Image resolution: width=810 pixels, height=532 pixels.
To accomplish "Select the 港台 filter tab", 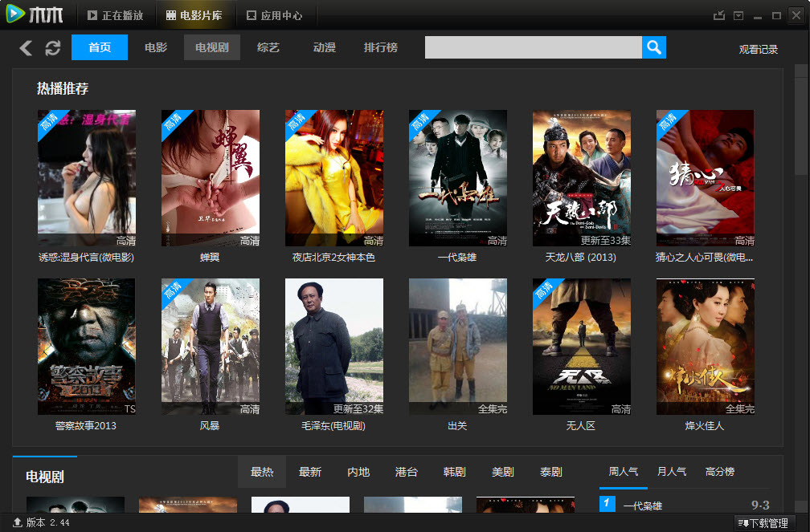I will (406, 472).
